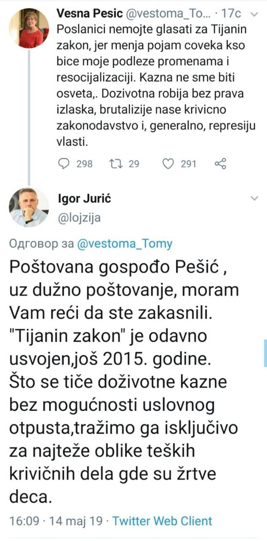This screenshot has height=541, width=267.
Task: Click the reply icon under Vesna Pesic's tweet
Action: (63, 163)
